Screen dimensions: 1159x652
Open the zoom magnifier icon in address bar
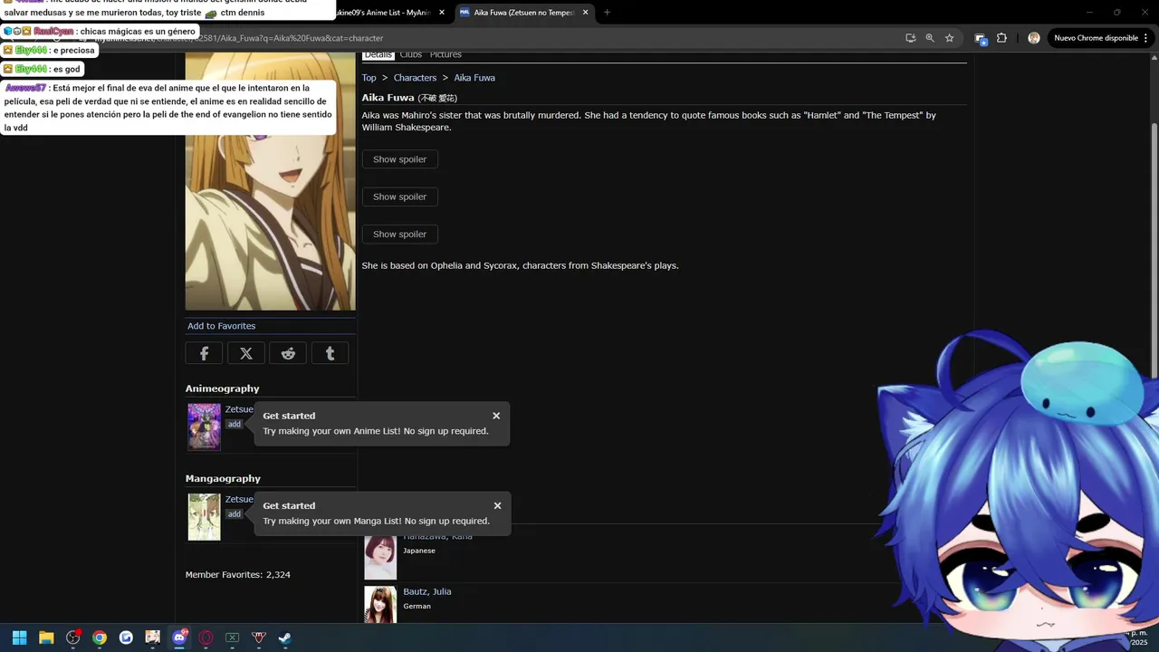930,38
